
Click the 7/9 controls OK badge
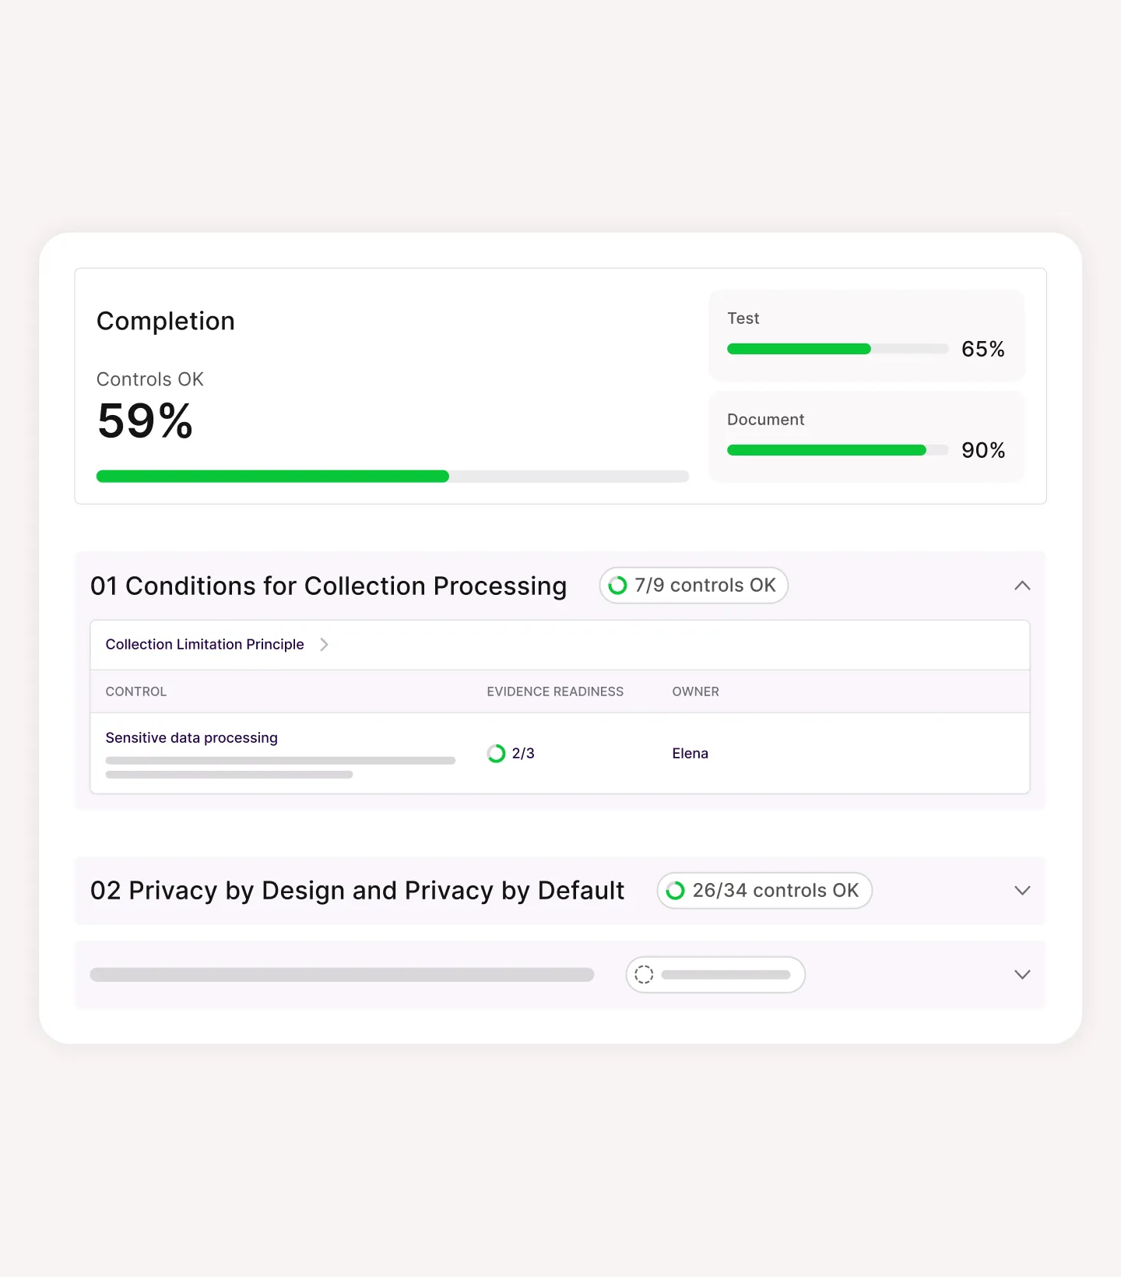[693, 585]
